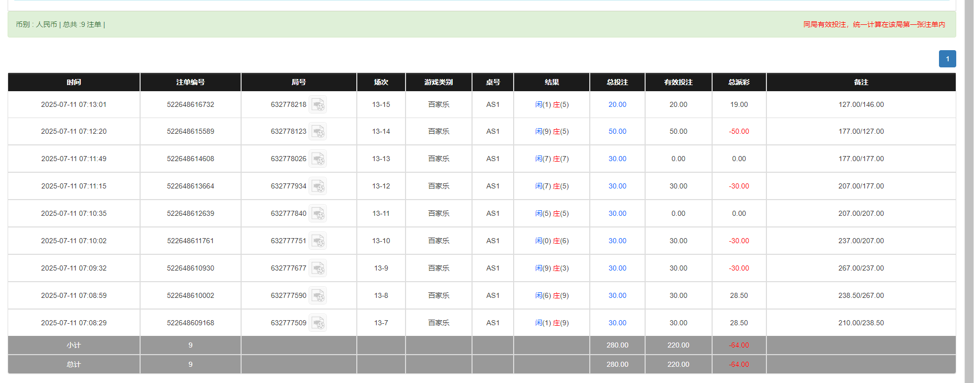The image size is (974, 383).
Task: Play round 632777840 replay icon
Action: (x=318, y=214)
